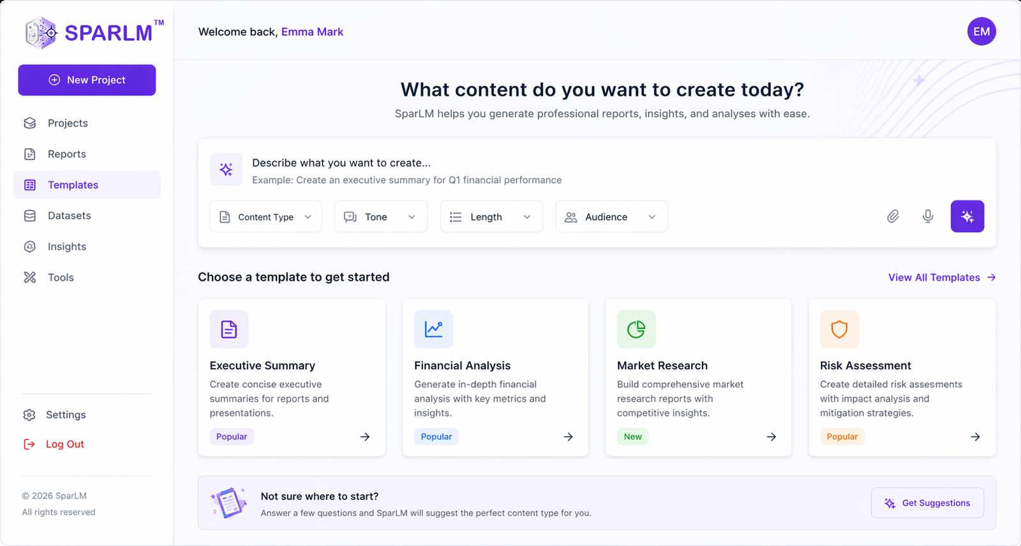Click the paperclip attachment icon
Viewport: 1021px width, 546px height.
tap(893, 216)
